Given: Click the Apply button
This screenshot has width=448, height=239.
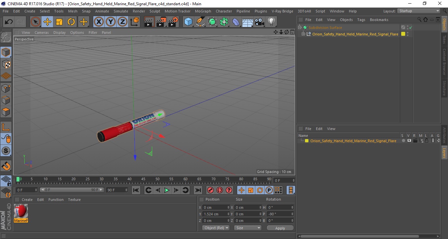Looking at the screenshot, I should 280,228.
